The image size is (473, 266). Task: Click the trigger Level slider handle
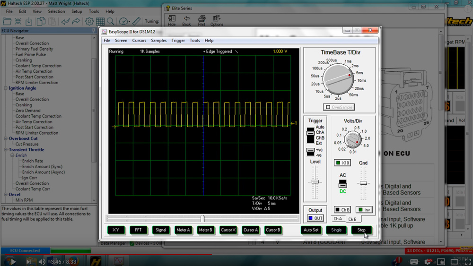315,182
